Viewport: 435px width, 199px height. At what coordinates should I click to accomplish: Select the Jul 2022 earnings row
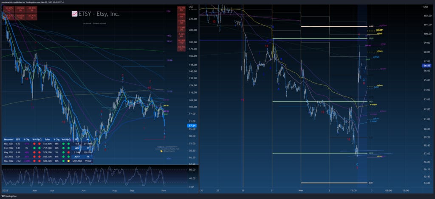click(x=48, y=156)
